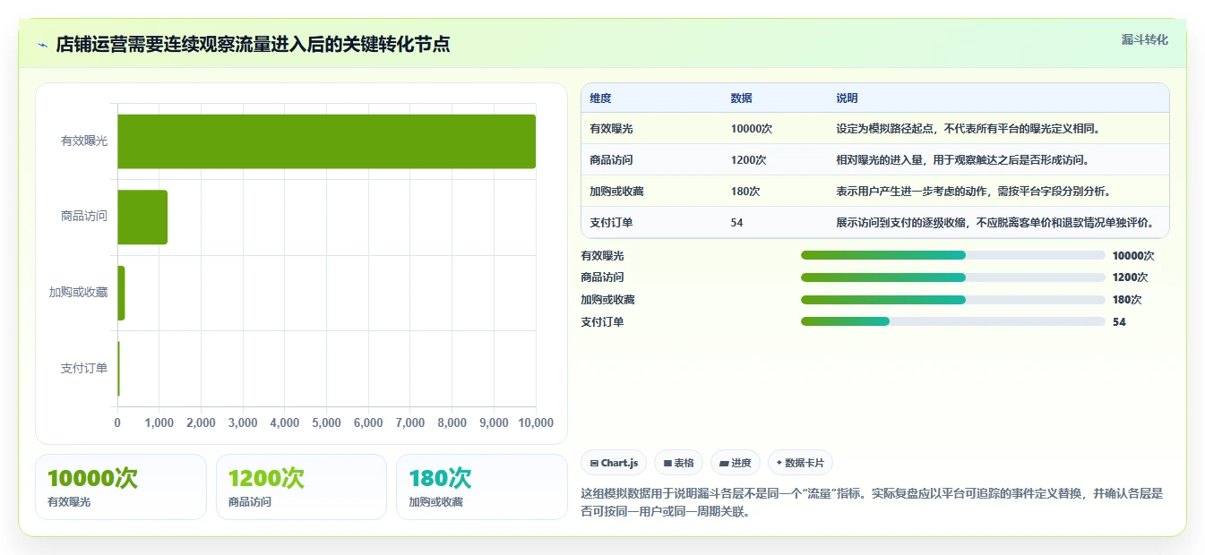Click the table description starting 设定为模拟路径起点
Screen dimensions: 1205x555
pos(968,129)
